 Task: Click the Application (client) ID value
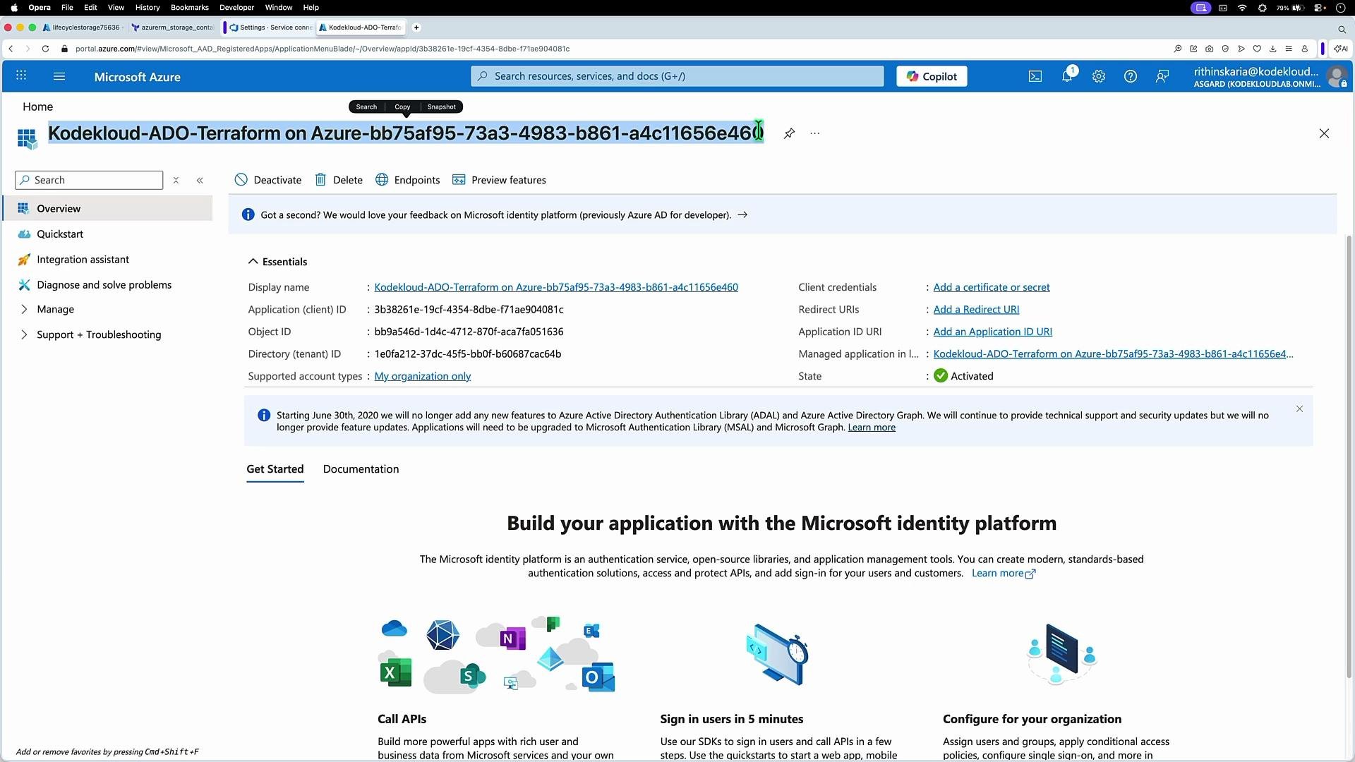coord(469,310)
